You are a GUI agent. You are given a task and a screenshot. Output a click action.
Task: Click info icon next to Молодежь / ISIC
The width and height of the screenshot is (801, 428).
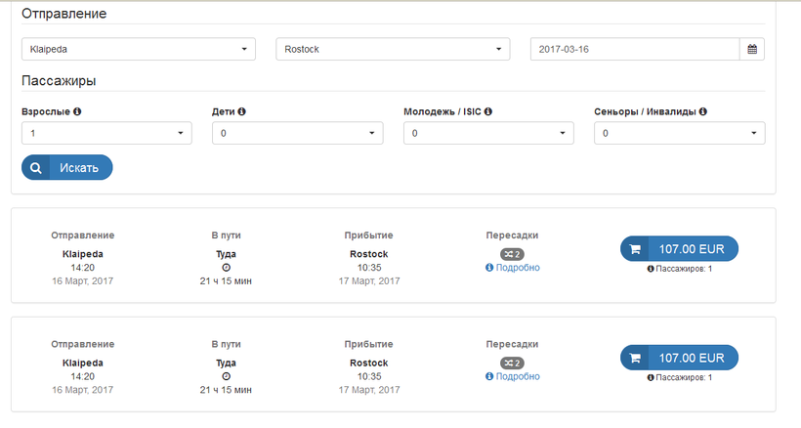[488, 111]
